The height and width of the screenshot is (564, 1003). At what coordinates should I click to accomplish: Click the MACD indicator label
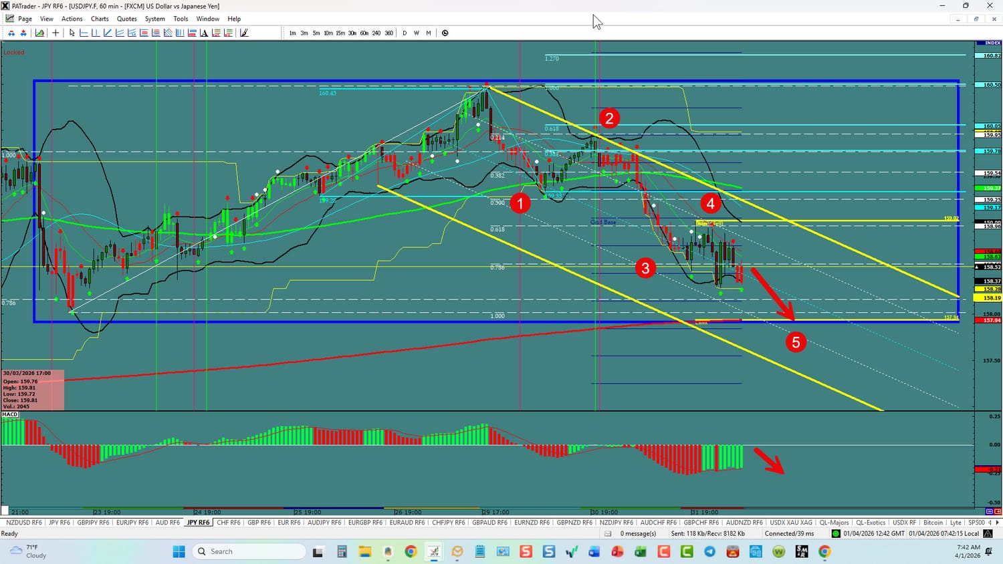tap(10, 414)
